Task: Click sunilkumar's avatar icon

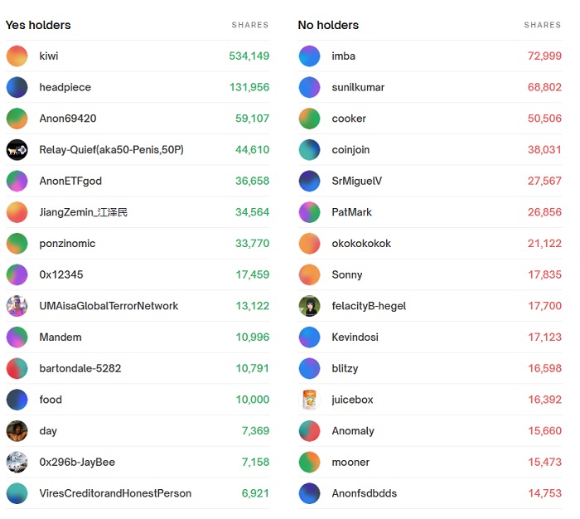Action: point(309,87)
